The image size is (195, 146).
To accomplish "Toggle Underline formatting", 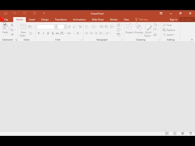I will 48,33.
